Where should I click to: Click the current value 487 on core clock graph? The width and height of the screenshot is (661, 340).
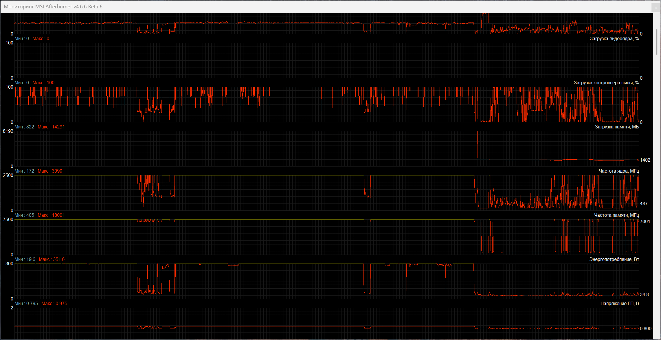[x=644, y=204]
